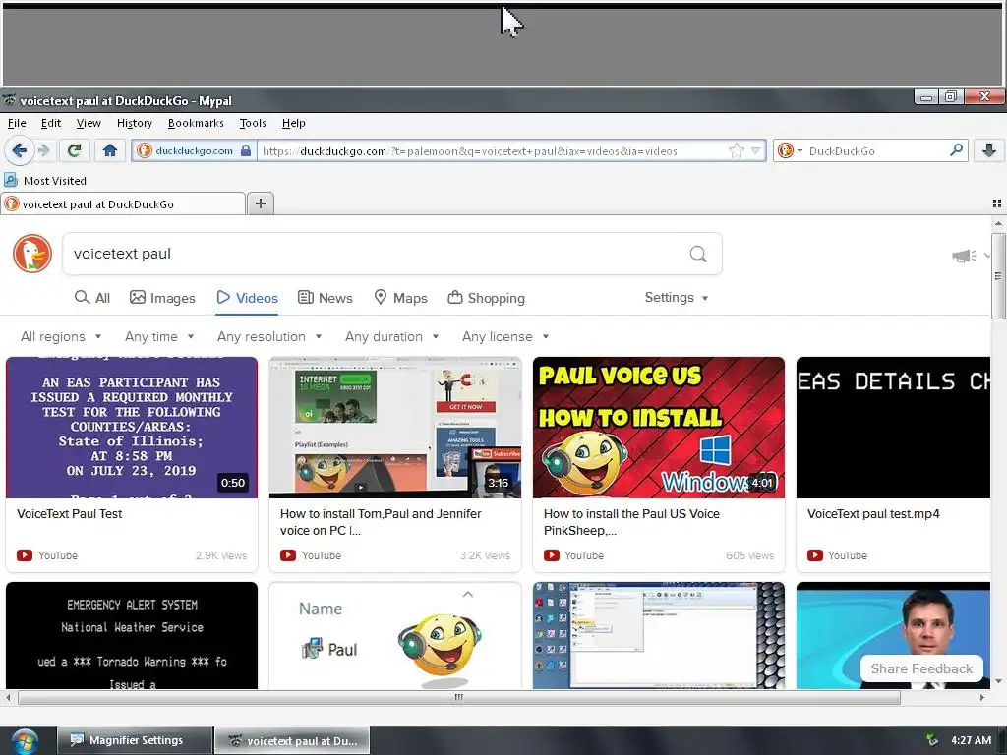1007x755 pixels.
Task: Click the DuckDuckGo logo on page
Action: click(x=32, y=254)
